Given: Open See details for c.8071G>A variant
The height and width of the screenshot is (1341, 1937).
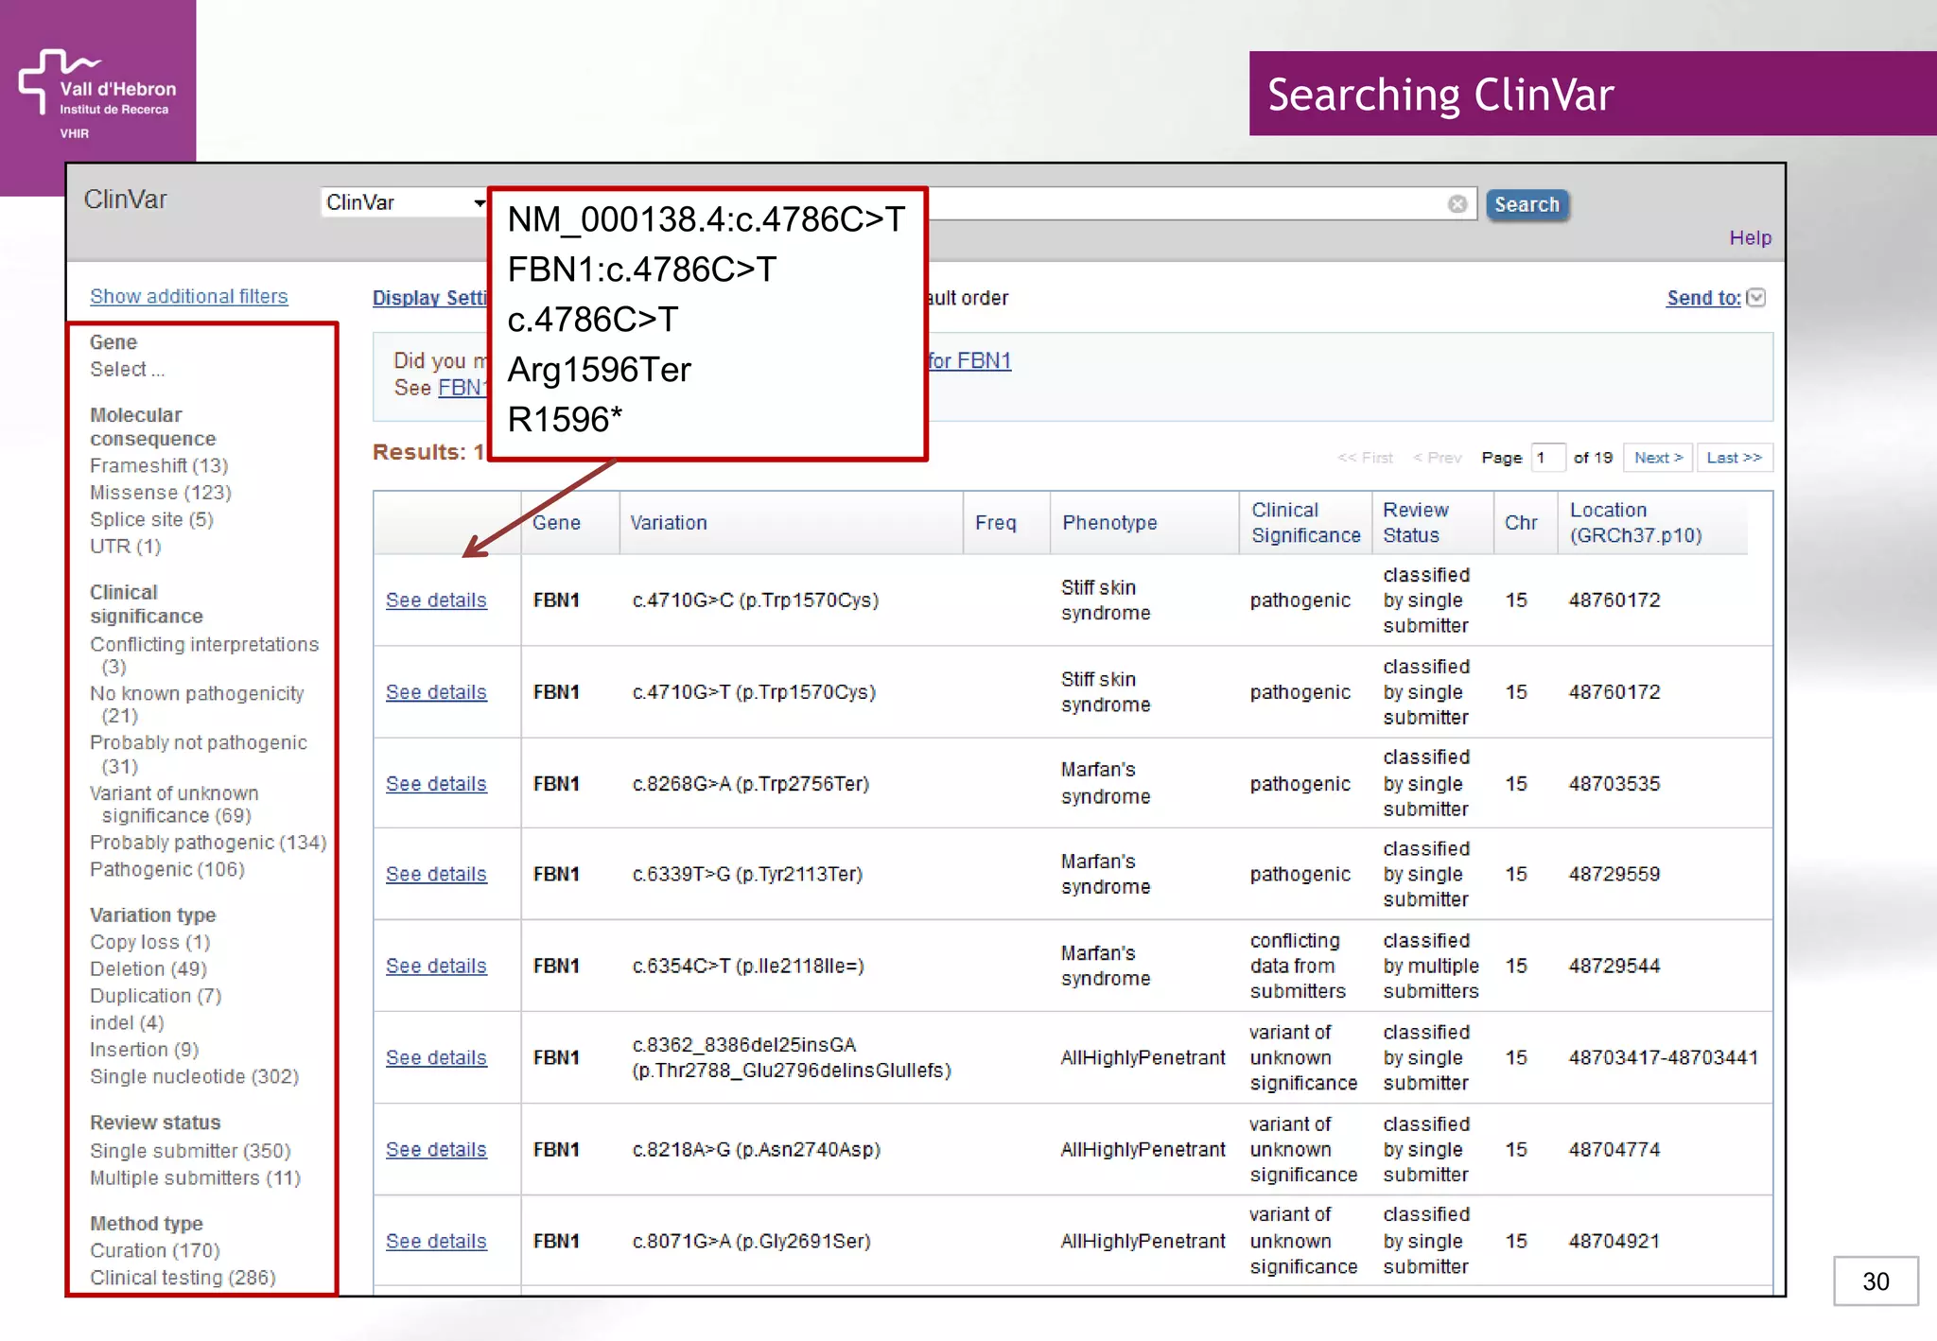Looking at the screenshot, I should [x=436, y=1242].
